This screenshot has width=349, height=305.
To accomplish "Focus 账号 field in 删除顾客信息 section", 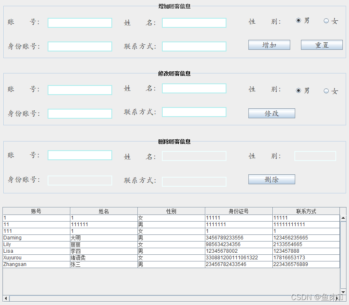I will coord(80,155).
